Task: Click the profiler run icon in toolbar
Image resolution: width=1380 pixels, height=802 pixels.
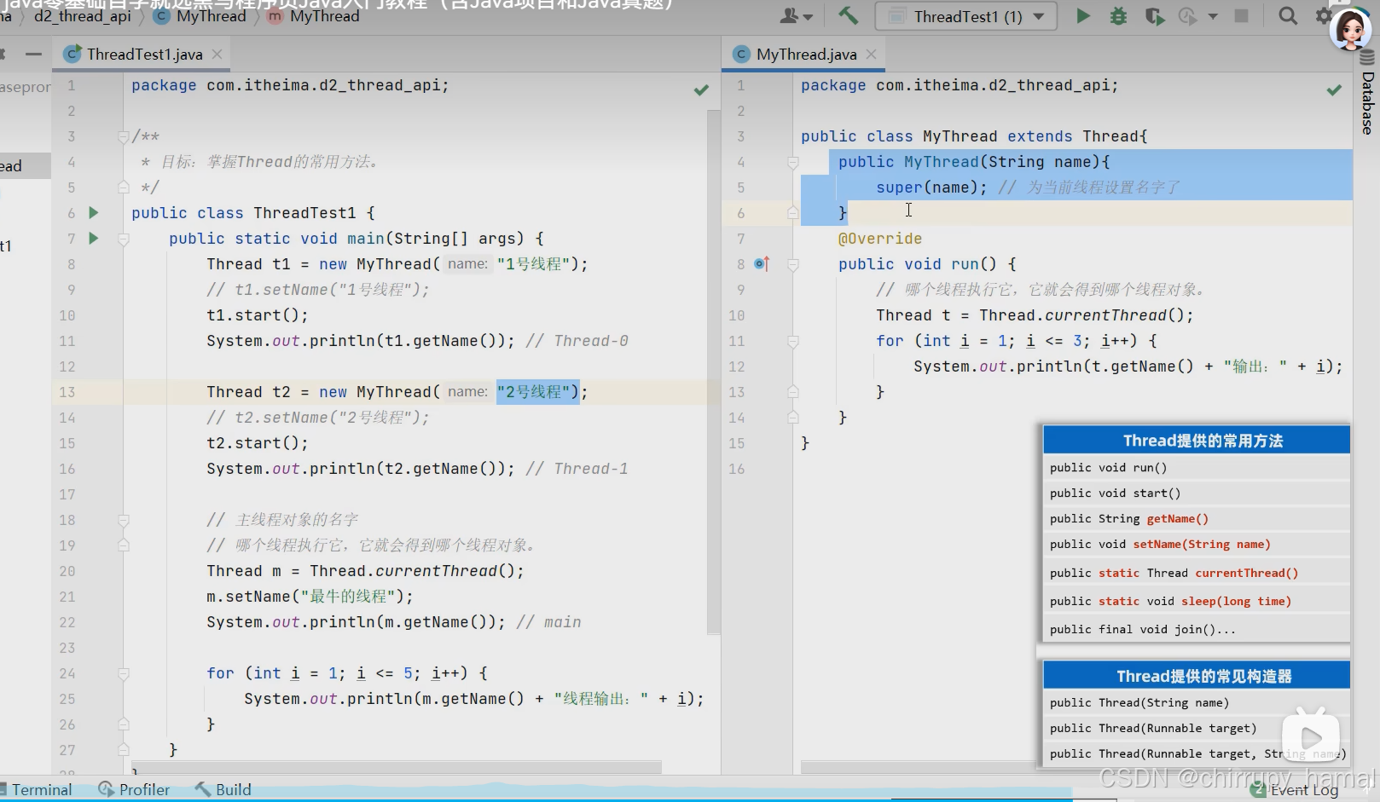Action: click(1187, 15)
